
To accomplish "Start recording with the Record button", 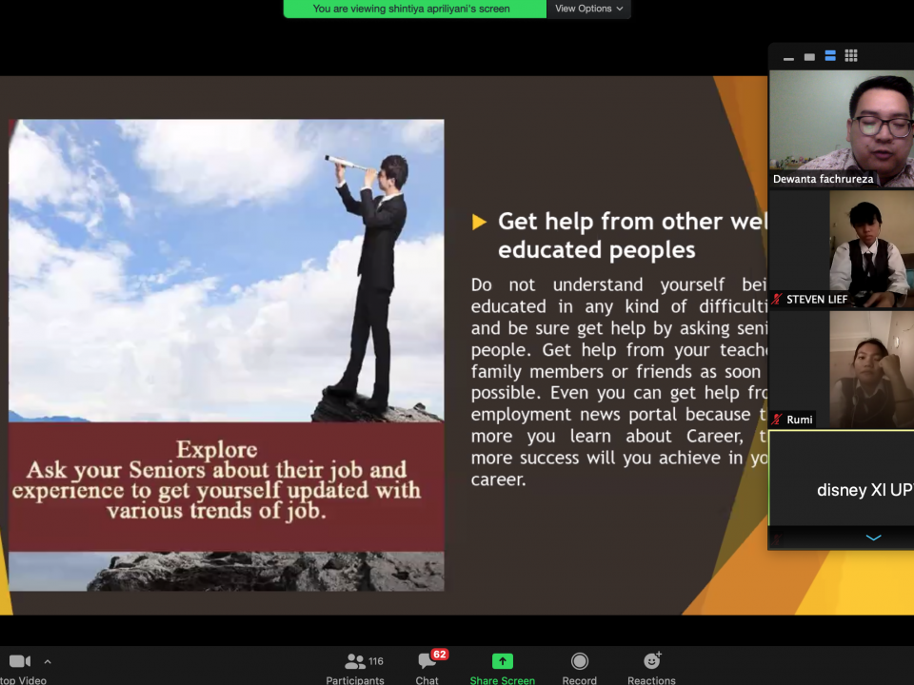I will (580, 668).
